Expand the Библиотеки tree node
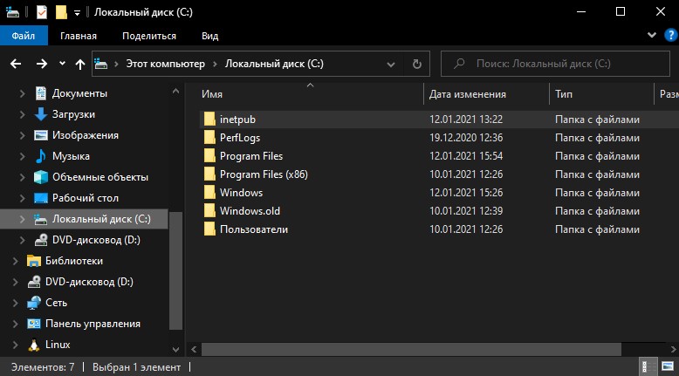Screen dimensions: 679x376 tap(15, 261)
